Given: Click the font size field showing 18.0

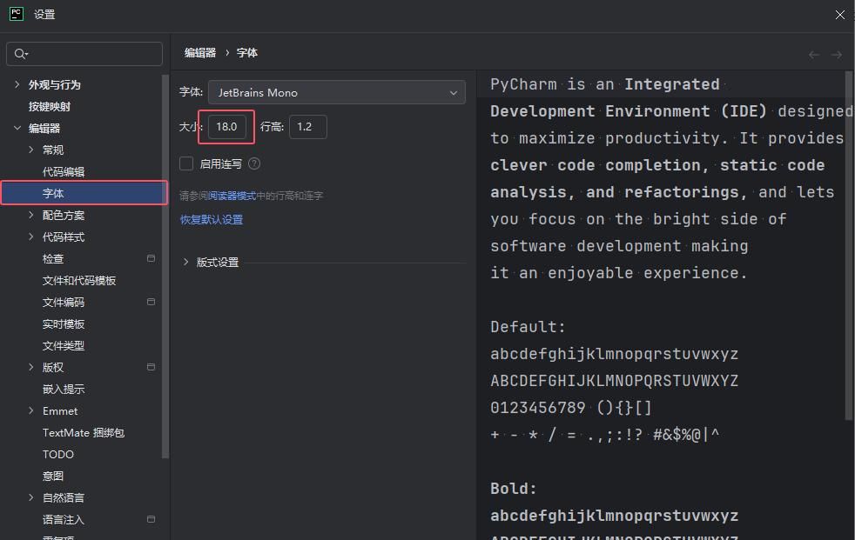Looking at the screenshot, I should click(226, 127).
